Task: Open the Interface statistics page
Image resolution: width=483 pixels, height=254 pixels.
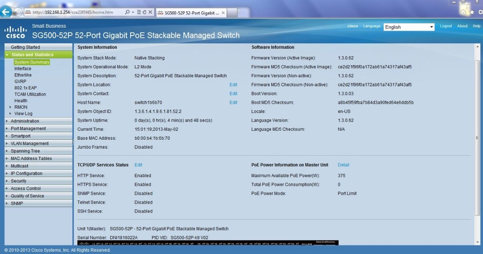Action: [x=23, y=69]
